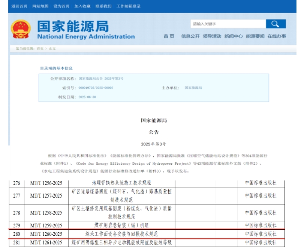Screen dimensions: 298x247
Task: Select index number 000019705/2025-00092
Action: [96, 88]
